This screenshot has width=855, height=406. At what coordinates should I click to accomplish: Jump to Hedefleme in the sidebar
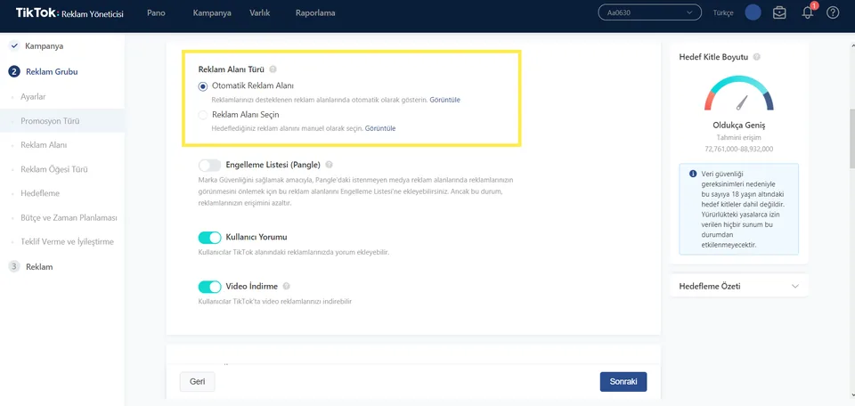pos(40,193)
